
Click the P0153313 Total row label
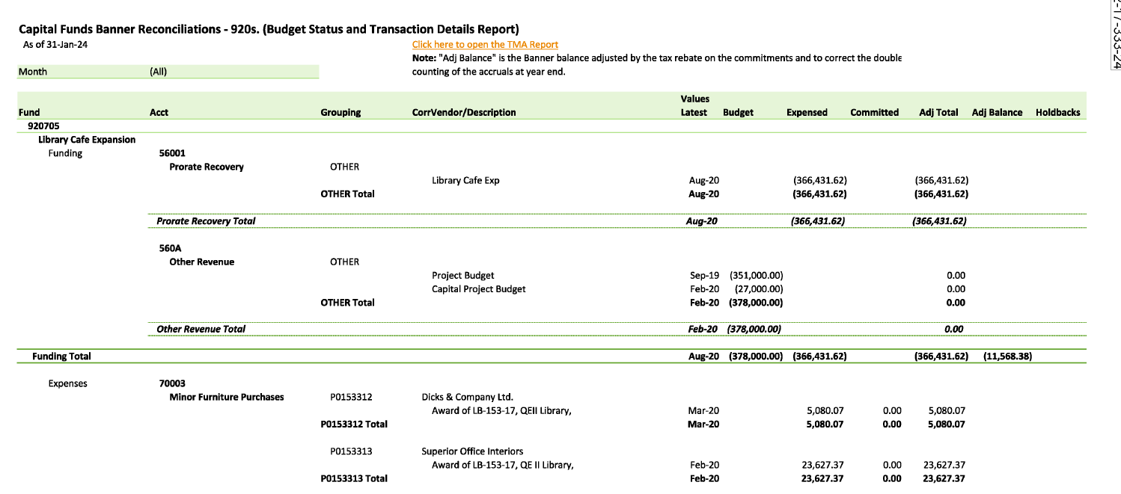click(354, 478)
